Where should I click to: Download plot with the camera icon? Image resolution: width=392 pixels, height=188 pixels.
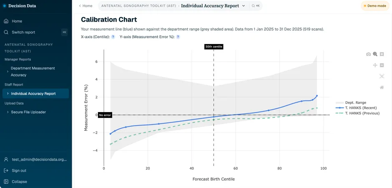pos(368,54)
